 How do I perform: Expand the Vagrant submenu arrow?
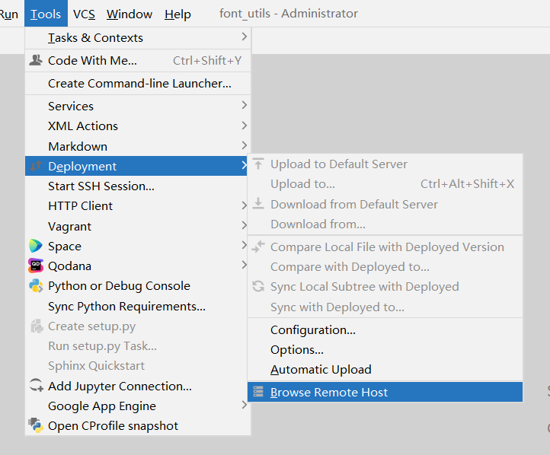pyautogui.click(x=245, y=225)
